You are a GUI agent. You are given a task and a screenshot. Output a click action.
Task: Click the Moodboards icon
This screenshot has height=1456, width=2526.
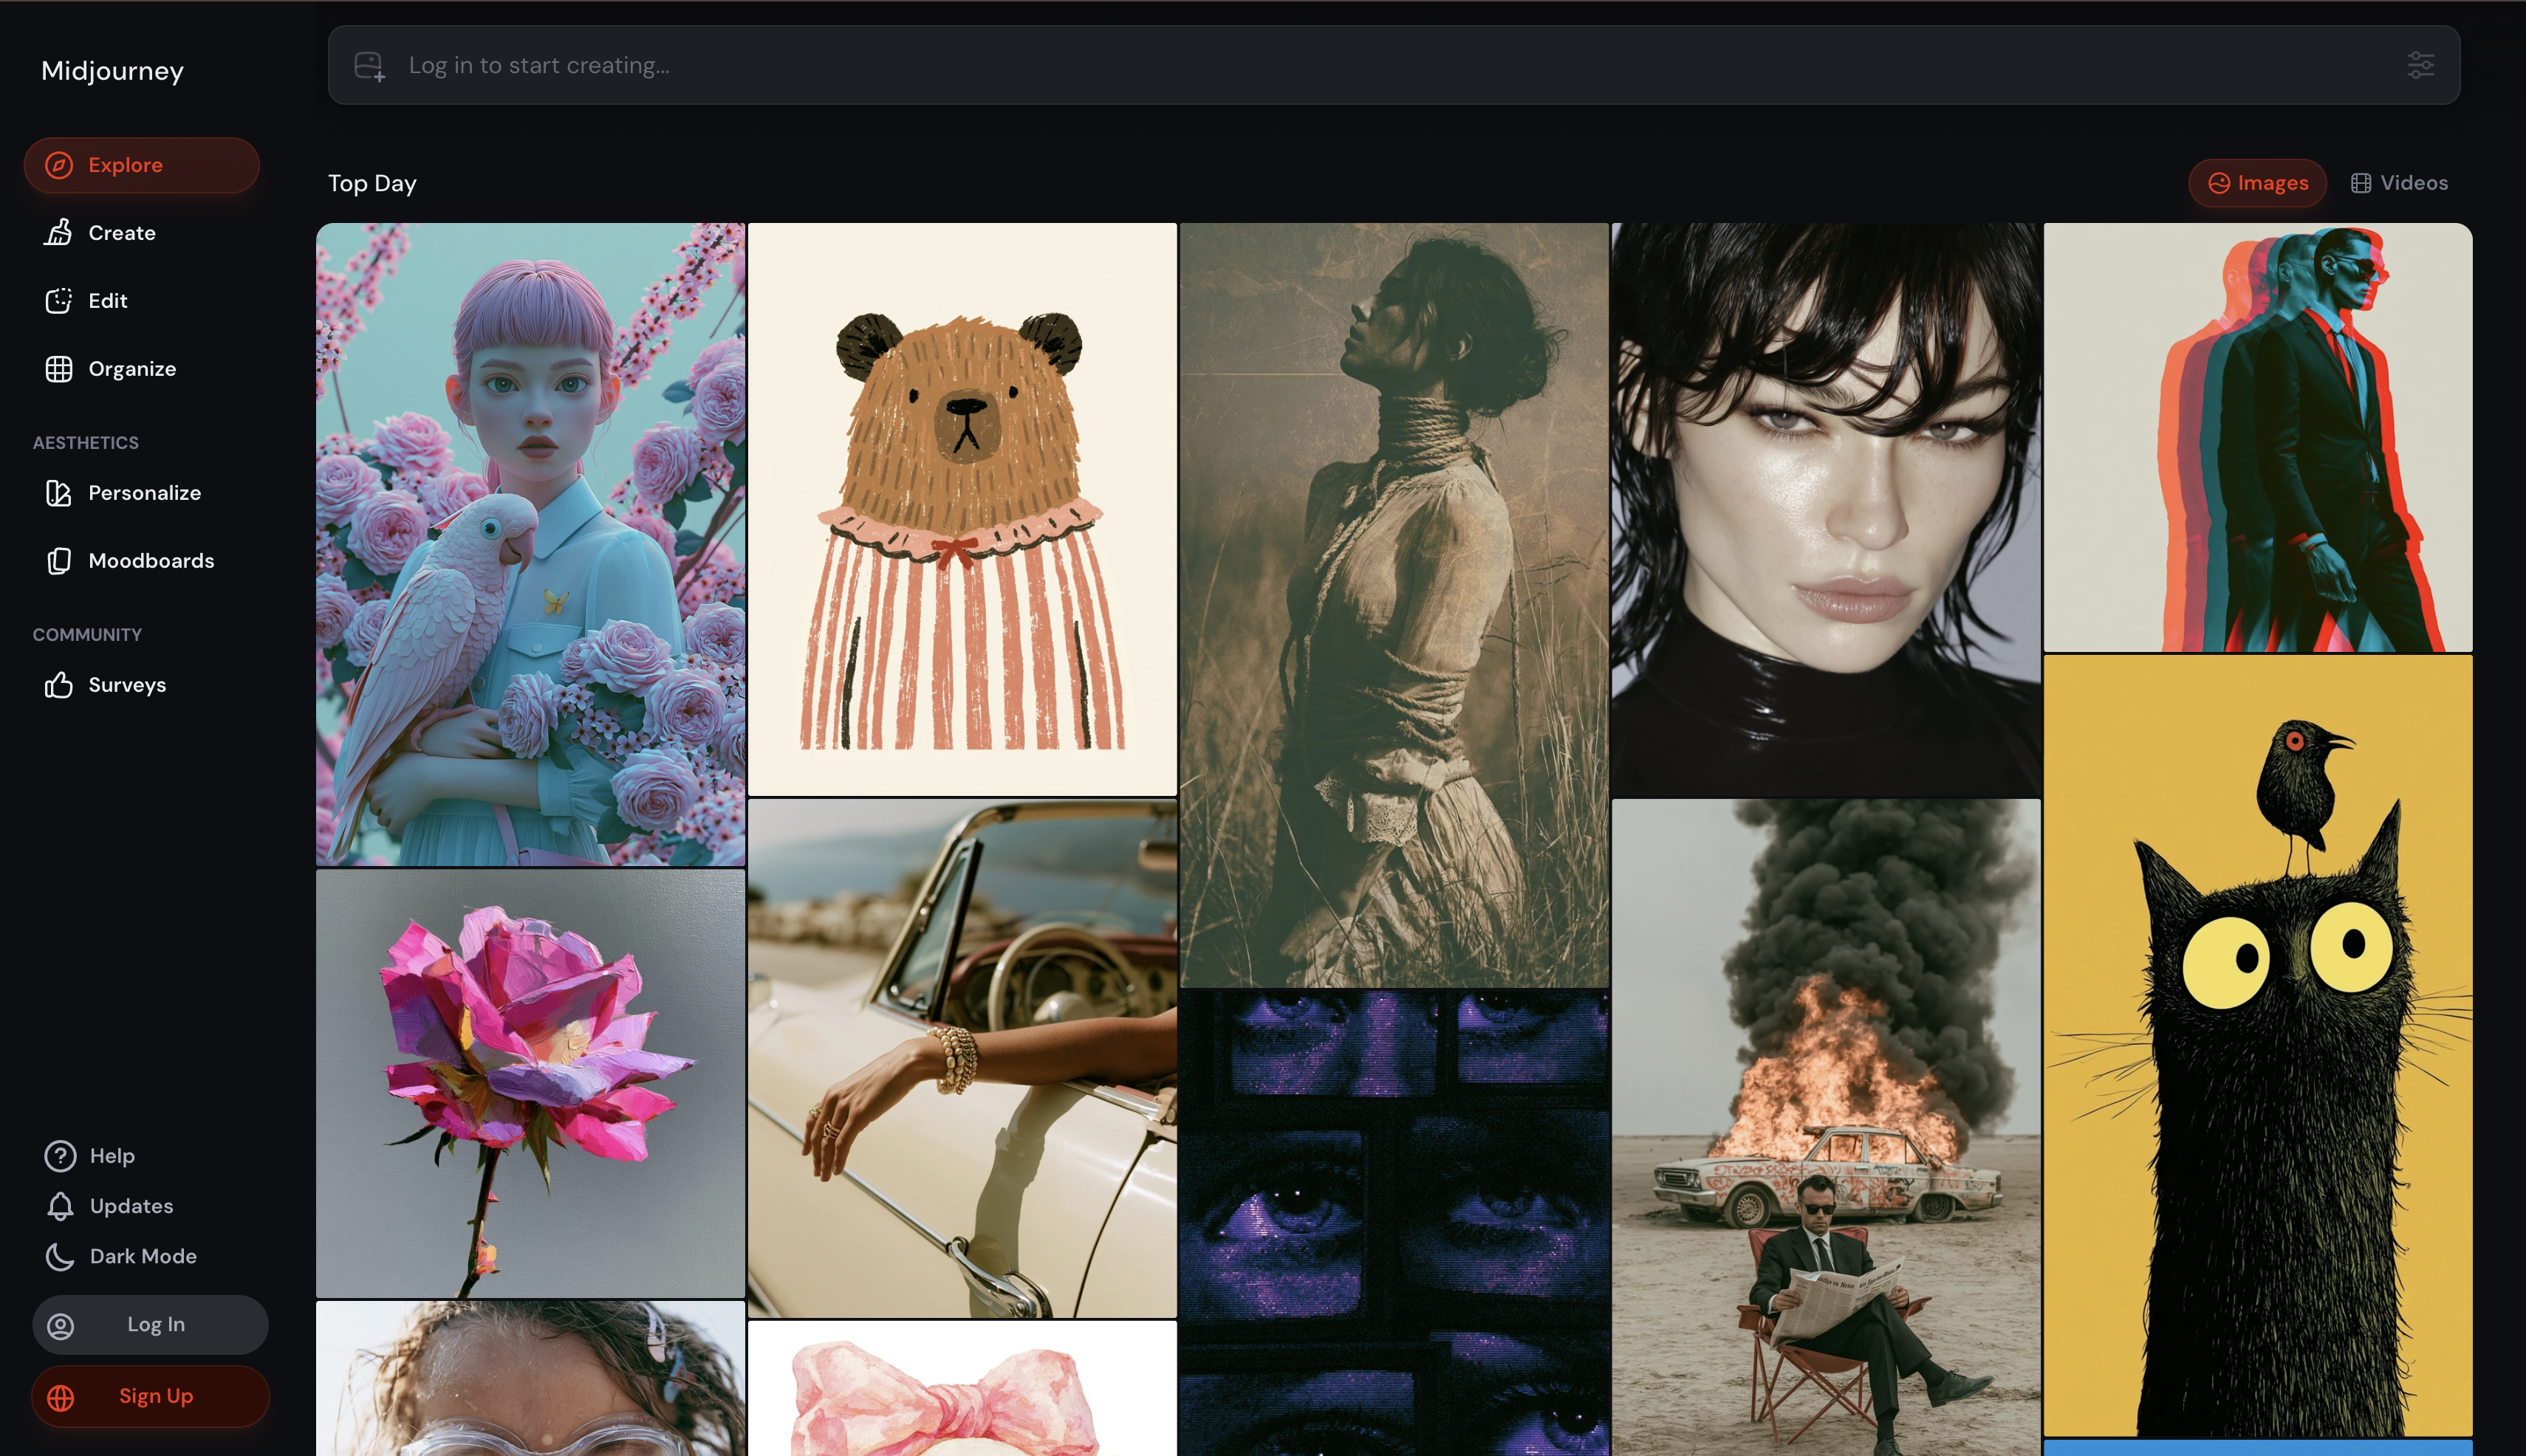[59, 560]
